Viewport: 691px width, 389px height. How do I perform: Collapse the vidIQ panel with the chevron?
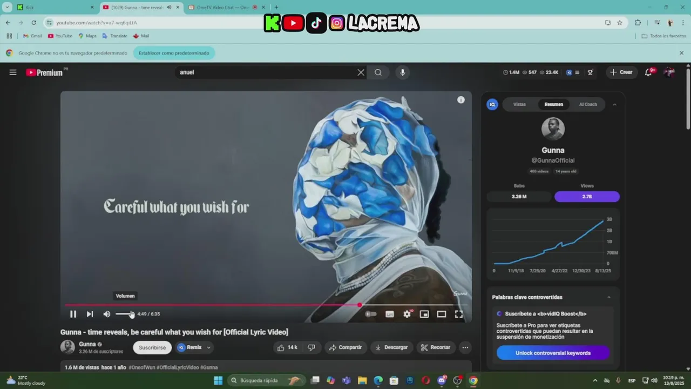(614, 104)
